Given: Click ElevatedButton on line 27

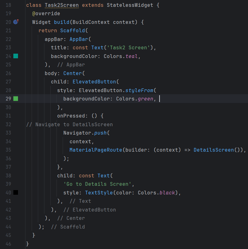Looking at the screenshot, I should point(94,82).
